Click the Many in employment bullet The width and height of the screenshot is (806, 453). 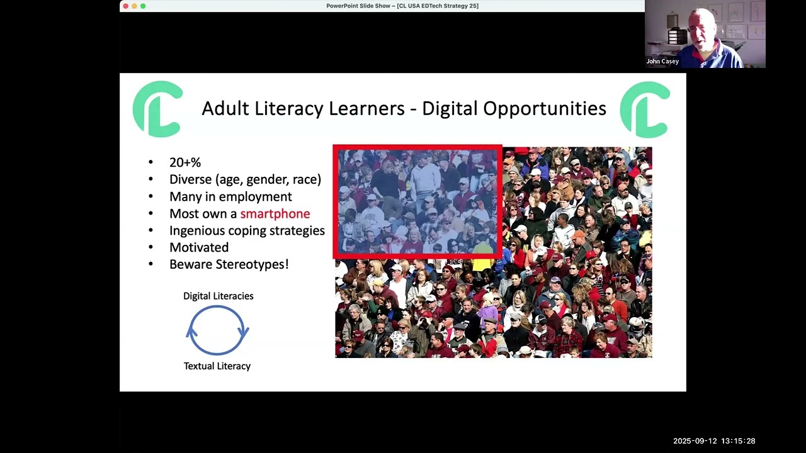[x=230, y=196]
